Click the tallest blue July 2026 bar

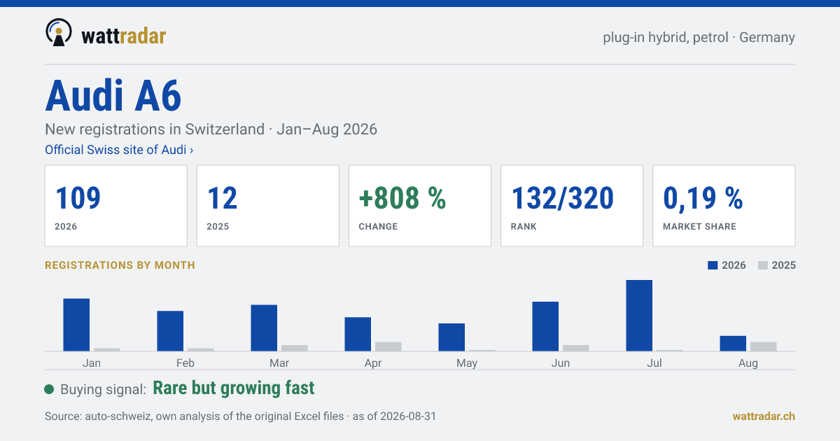click(639, 316)
